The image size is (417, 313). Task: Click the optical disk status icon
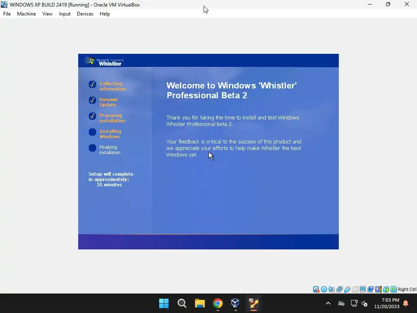point(324,289)
